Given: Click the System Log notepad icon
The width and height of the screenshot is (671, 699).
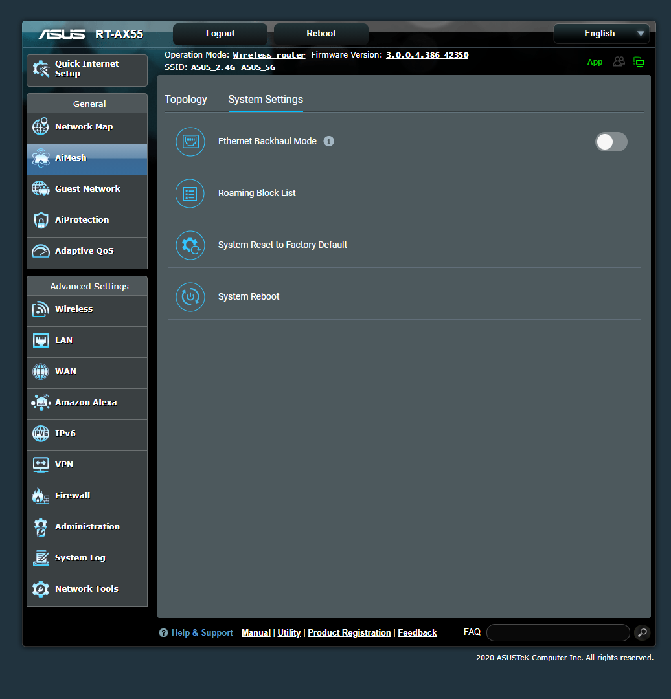Looking at the screenshot, I should (41, 558).
